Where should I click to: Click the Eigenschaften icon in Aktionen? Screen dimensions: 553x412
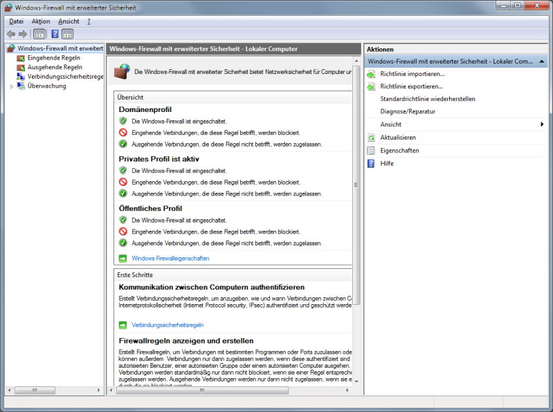(372, 151)
